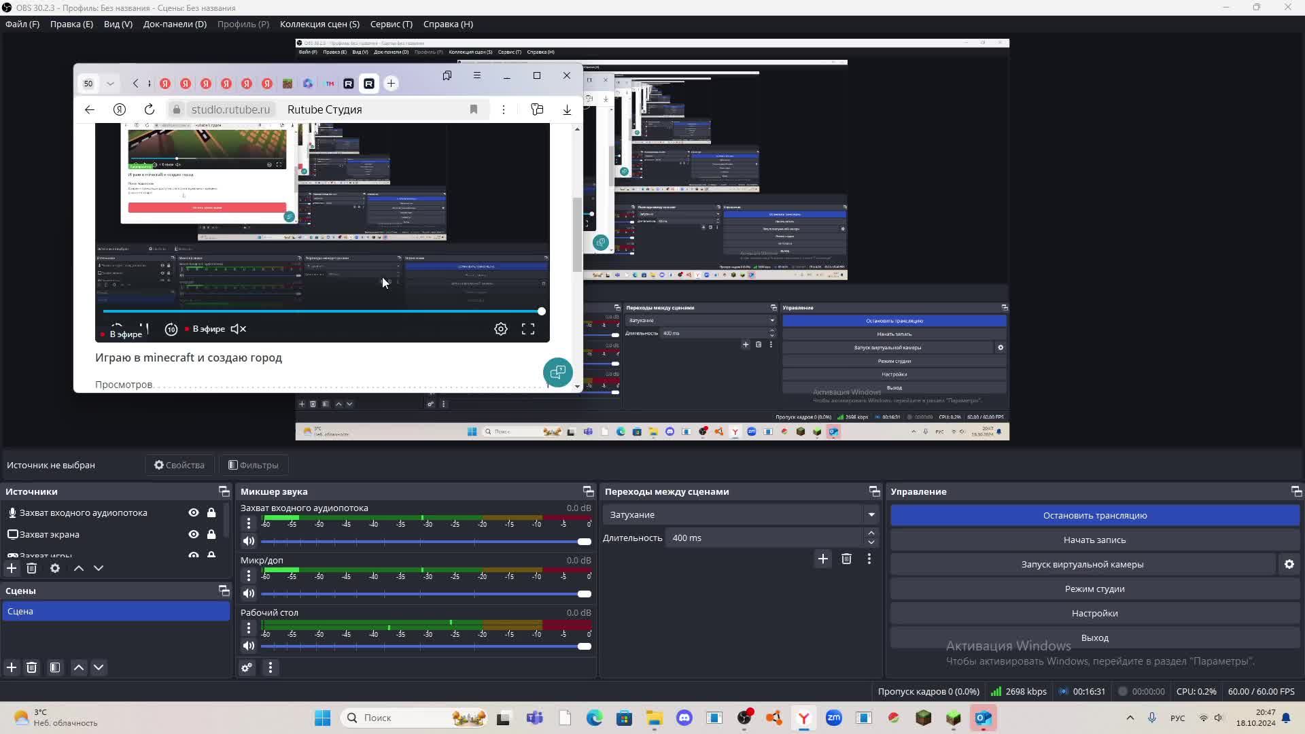This screenshot has width=1305, height=734.
Task: Click Начать запись button
Action: point(1094,540)
